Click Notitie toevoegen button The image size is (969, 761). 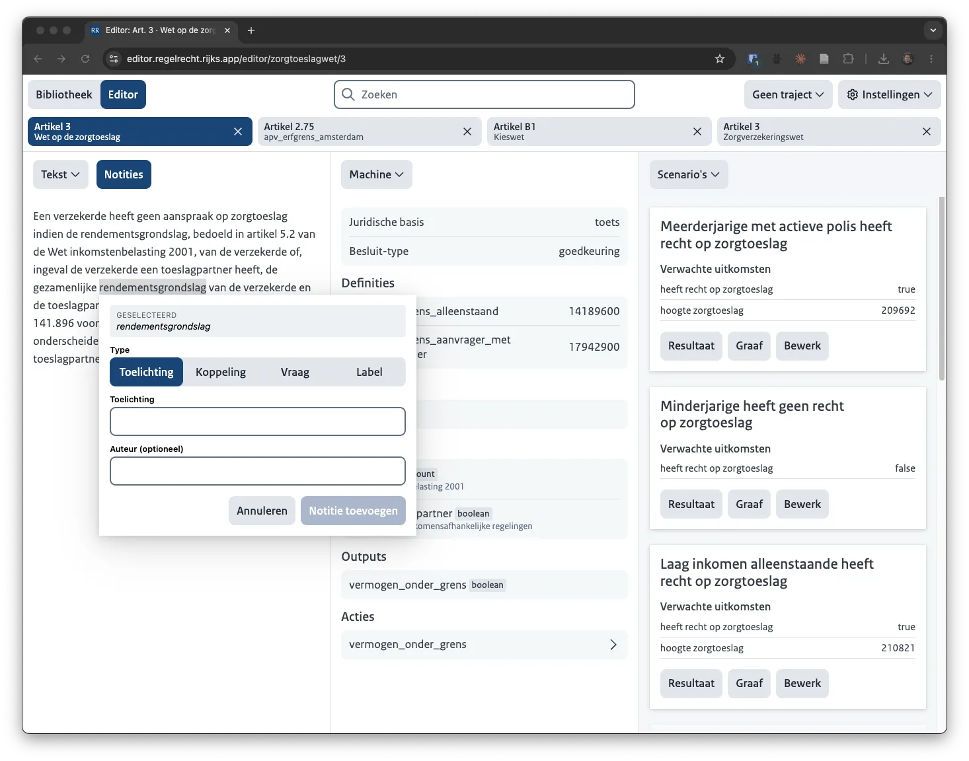353,511
